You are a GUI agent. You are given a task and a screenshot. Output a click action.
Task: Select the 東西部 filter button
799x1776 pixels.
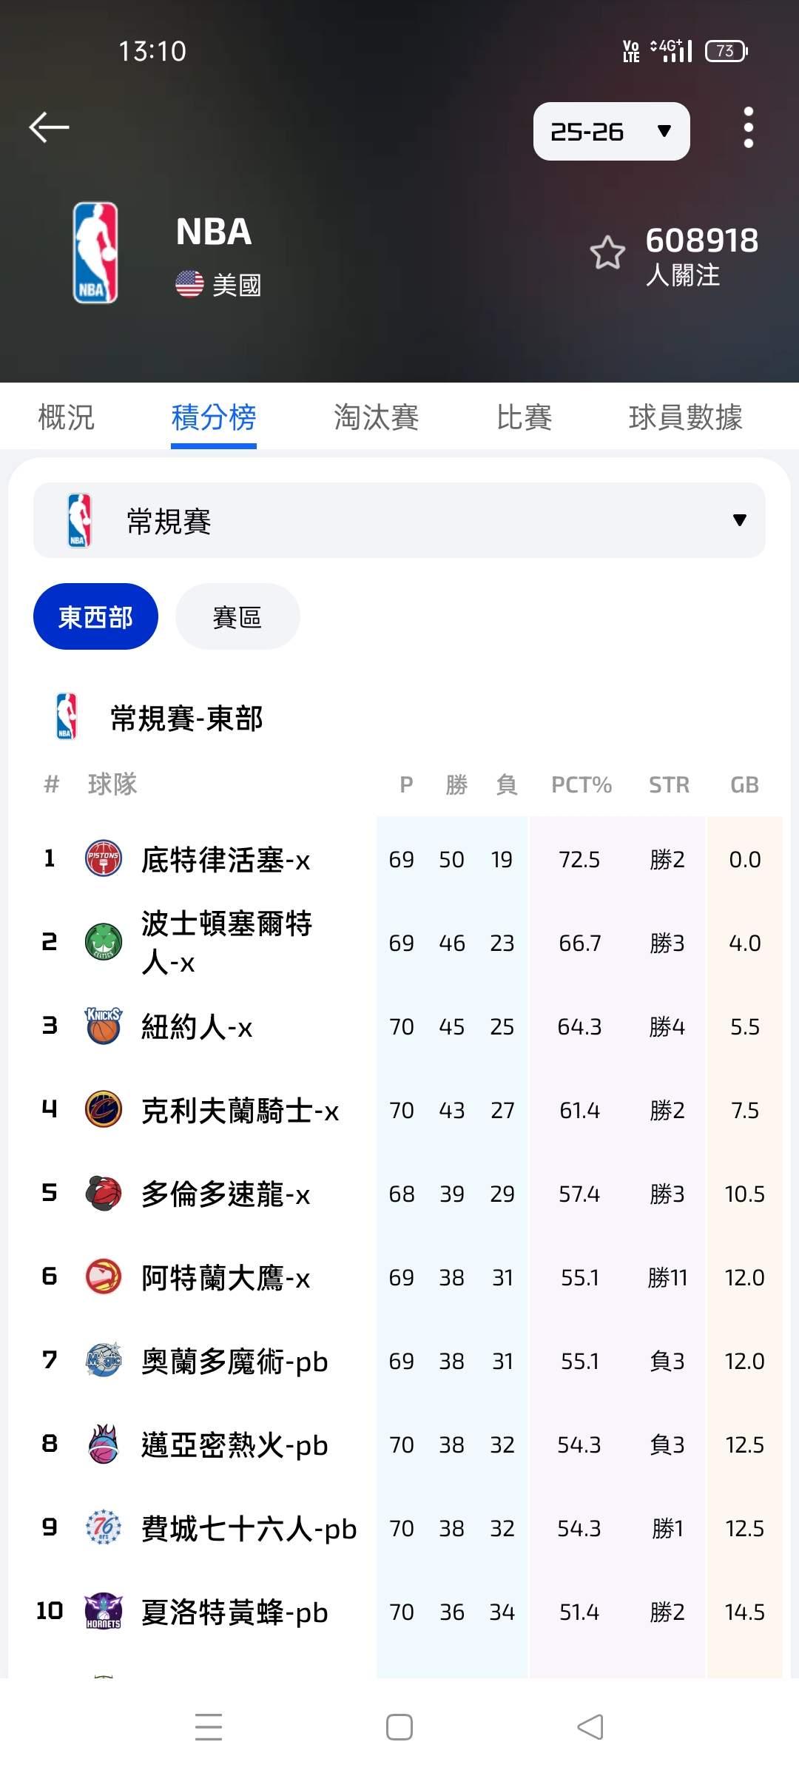click(x=95, y=616)
